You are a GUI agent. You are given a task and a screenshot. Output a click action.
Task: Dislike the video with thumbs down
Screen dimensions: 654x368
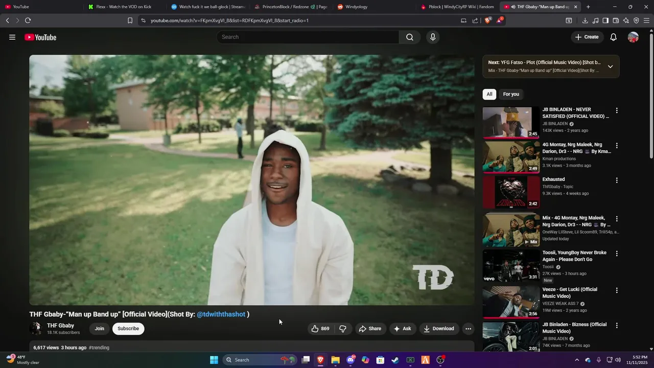tap(343, 329)
